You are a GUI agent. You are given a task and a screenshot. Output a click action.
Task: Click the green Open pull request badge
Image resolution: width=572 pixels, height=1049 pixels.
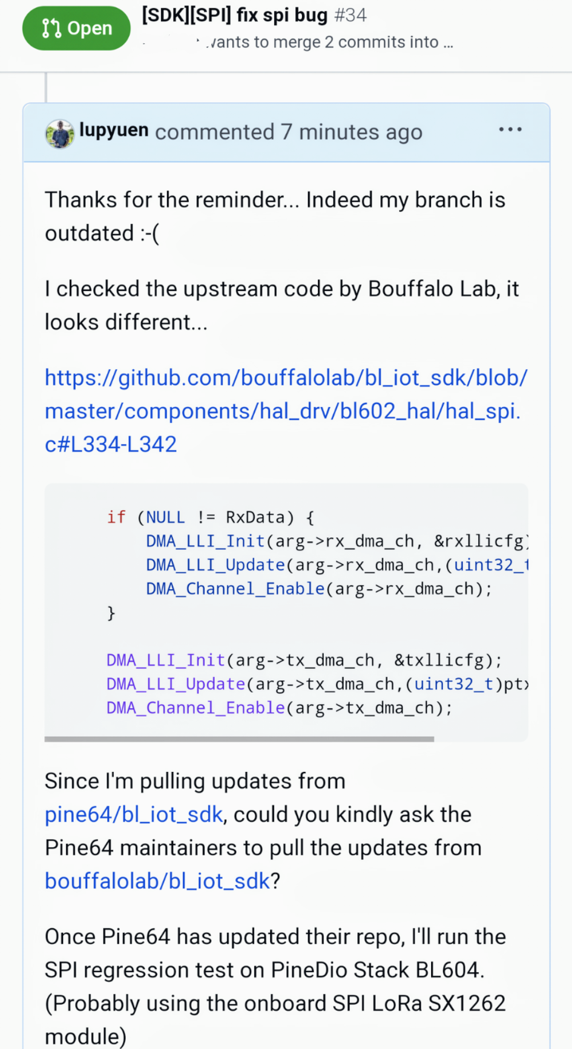[x=76, y=28]
